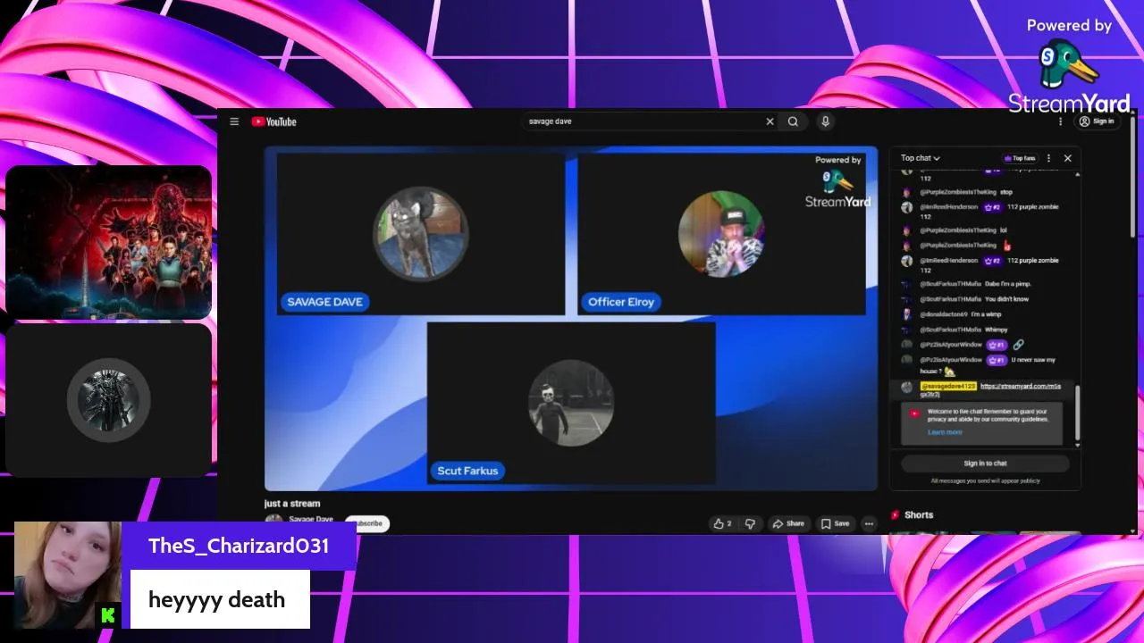Screen dimensions: 1144x643
Task: Click the magnifying glass search button
Action: pos(793,121)
